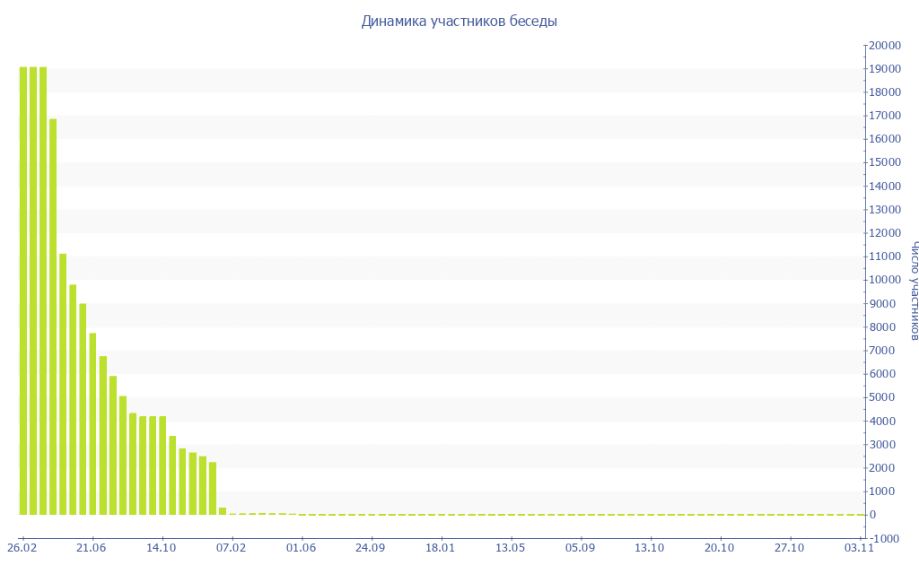The width and height of the screenshot is (919, 574).
Task: Click the x-axis date label 13.05
Action: pos(510,548)
